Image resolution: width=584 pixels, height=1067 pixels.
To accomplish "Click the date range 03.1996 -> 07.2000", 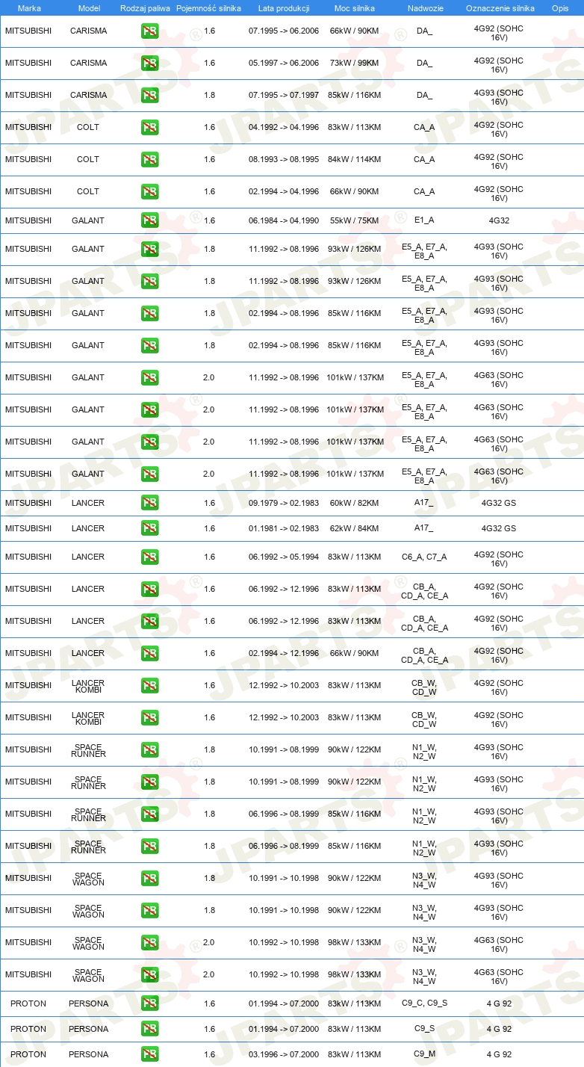I will pos(284,1054).
